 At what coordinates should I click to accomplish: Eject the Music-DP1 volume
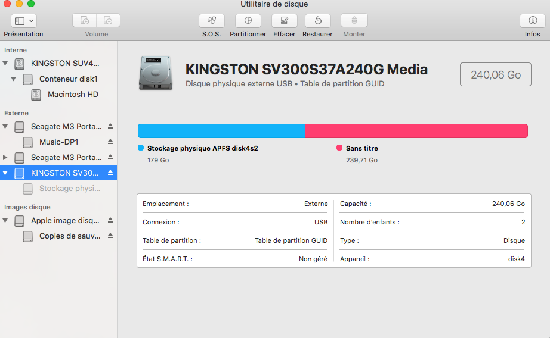pyautogui.click(x=110, y=142)
